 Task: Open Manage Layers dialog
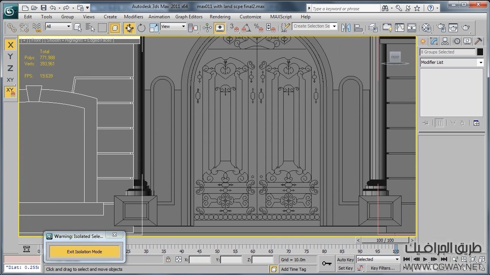coord(372,27)
